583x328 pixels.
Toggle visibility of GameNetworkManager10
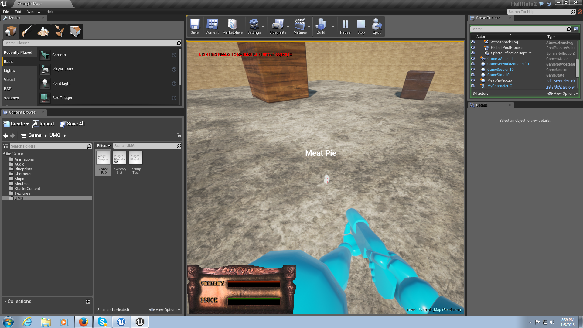click(473, 64)
